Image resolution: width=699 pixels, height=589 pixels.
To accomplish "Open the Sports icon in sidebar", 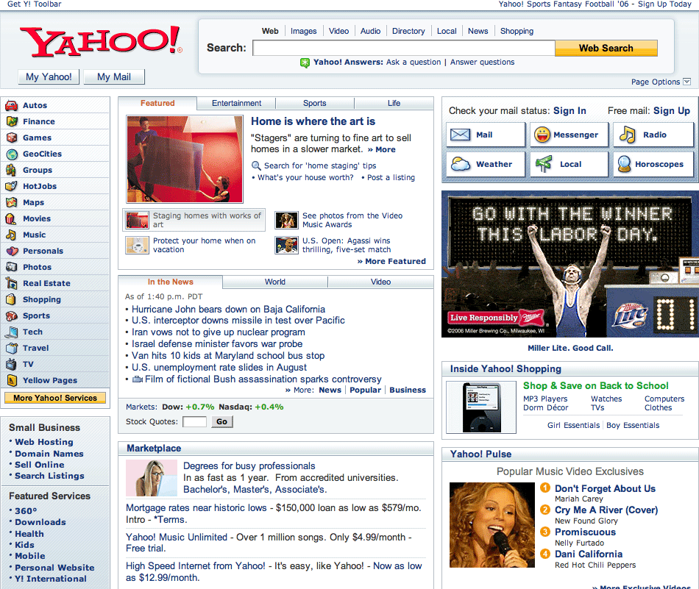I will coord(12,316).
